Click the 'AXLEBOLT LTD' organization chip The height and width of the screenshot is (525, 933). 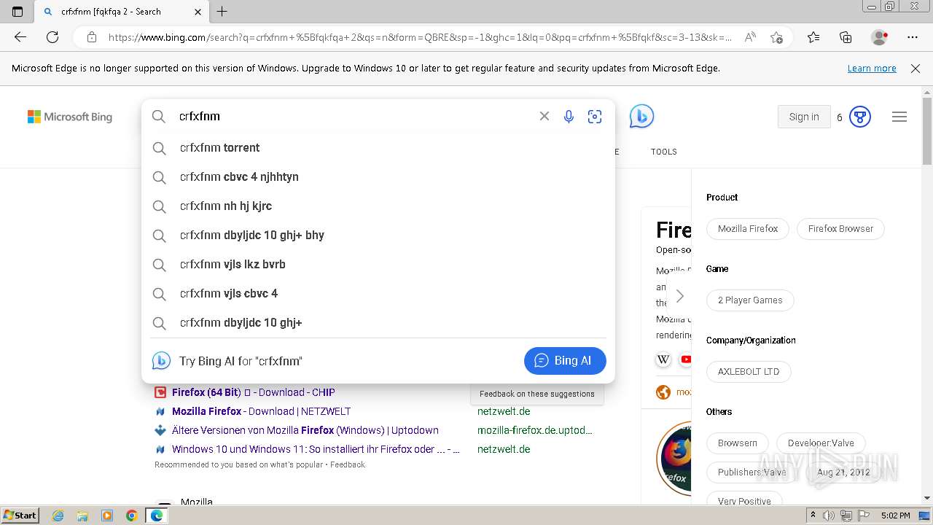pyautogui.click(x=749, y=372)
